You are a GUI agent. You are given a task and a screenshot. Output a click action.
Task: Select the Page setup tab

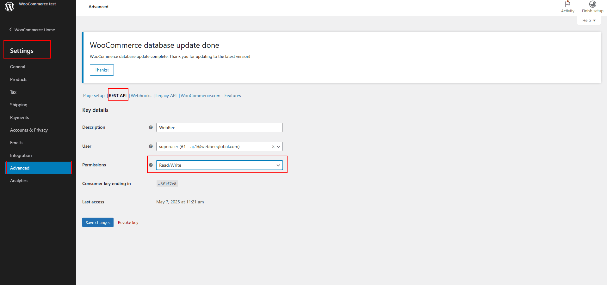[94, 96]
